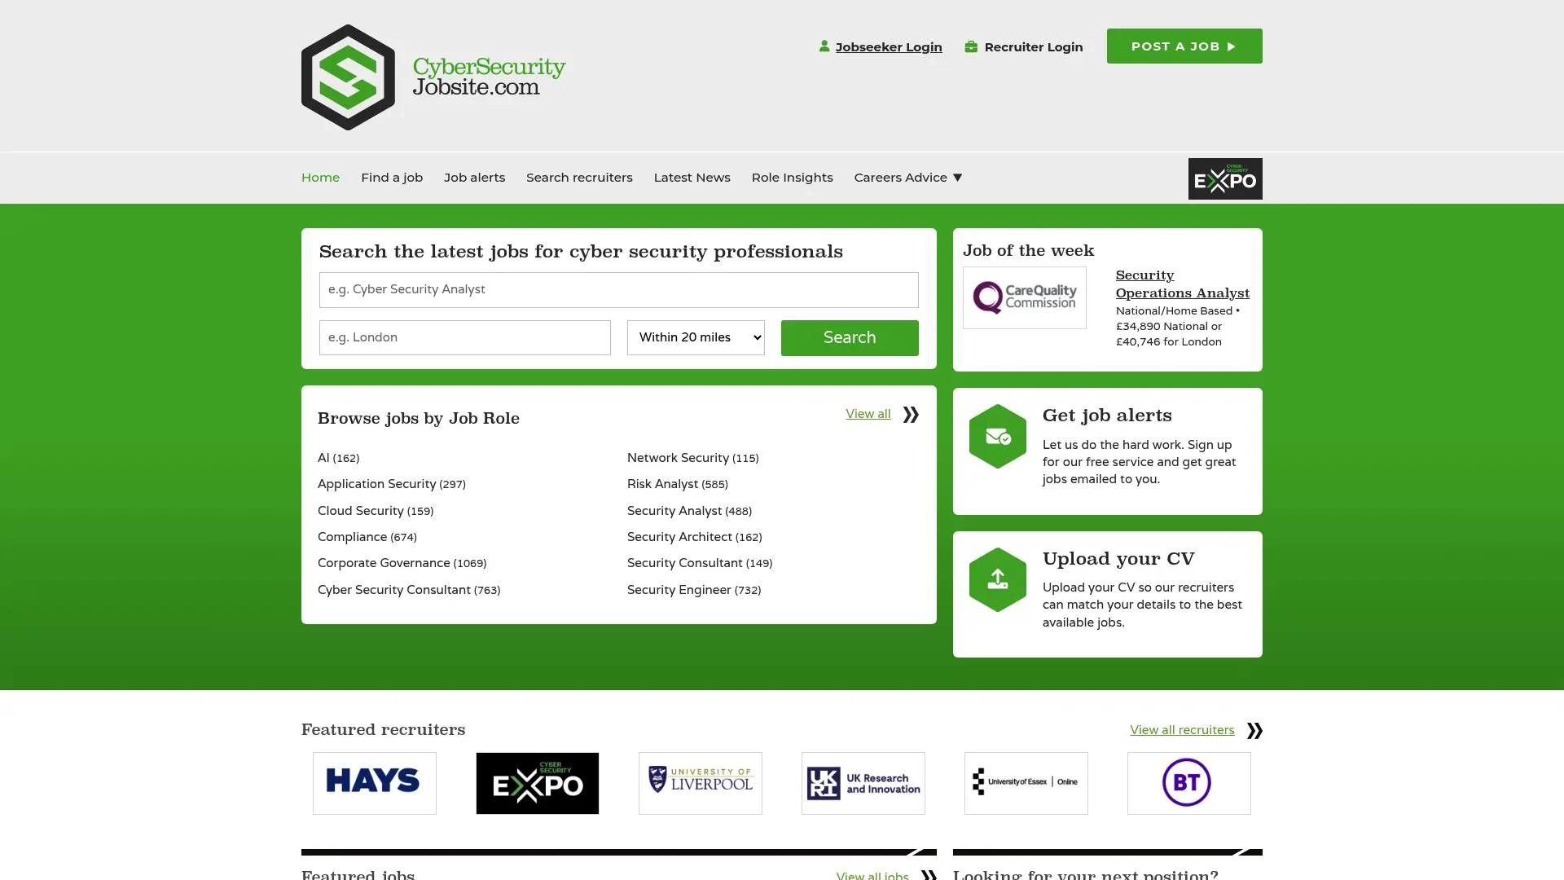Open Job alerts in navigation
Viewport: 1564px width, 880px height.
tap(474, 178)
